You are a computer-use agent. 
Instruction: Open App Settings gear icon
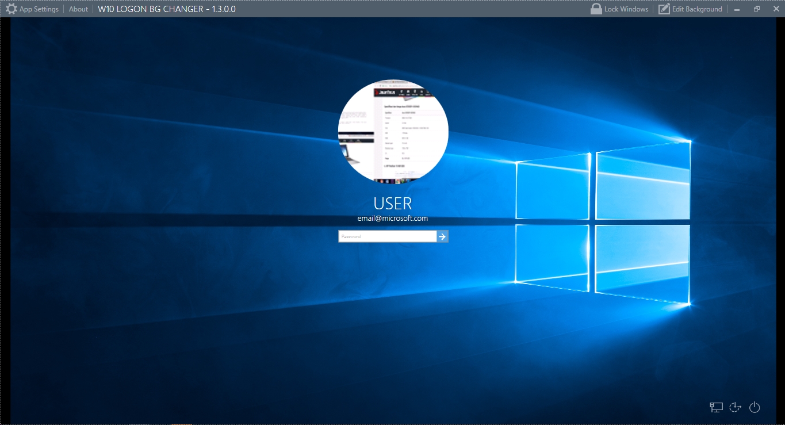pos(11,9)
